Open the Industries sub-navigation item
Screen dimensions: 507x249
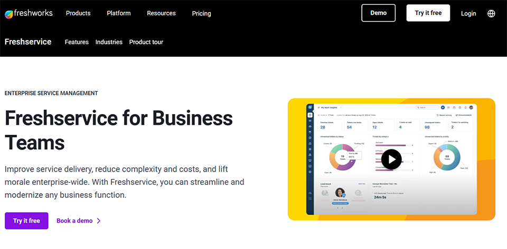point(109,42)
